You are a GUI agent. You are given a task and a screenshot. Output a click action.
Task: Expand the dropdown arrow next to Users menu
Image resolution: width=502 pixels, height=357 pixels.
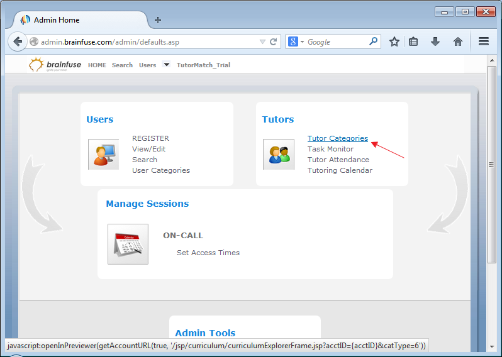coord(166,64)
